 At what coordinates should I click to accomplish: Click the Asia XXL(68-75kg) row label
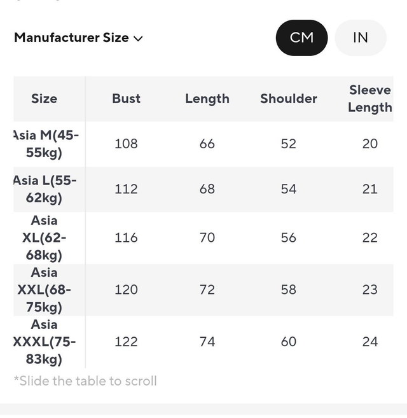[x=45, y=289]
